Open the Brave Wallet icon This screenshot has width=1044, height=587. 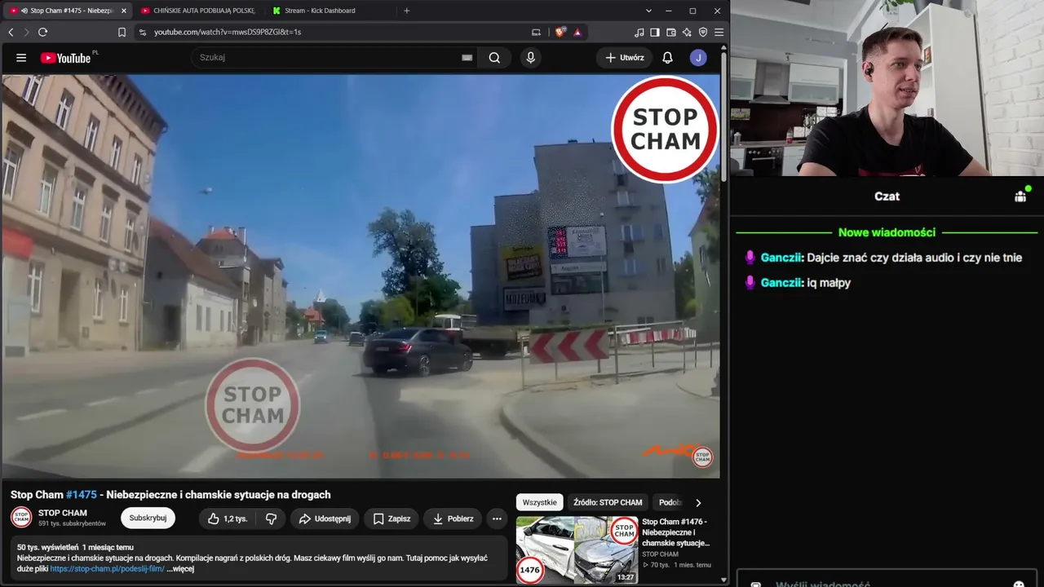pyautogui.click(x=671, y=32)
